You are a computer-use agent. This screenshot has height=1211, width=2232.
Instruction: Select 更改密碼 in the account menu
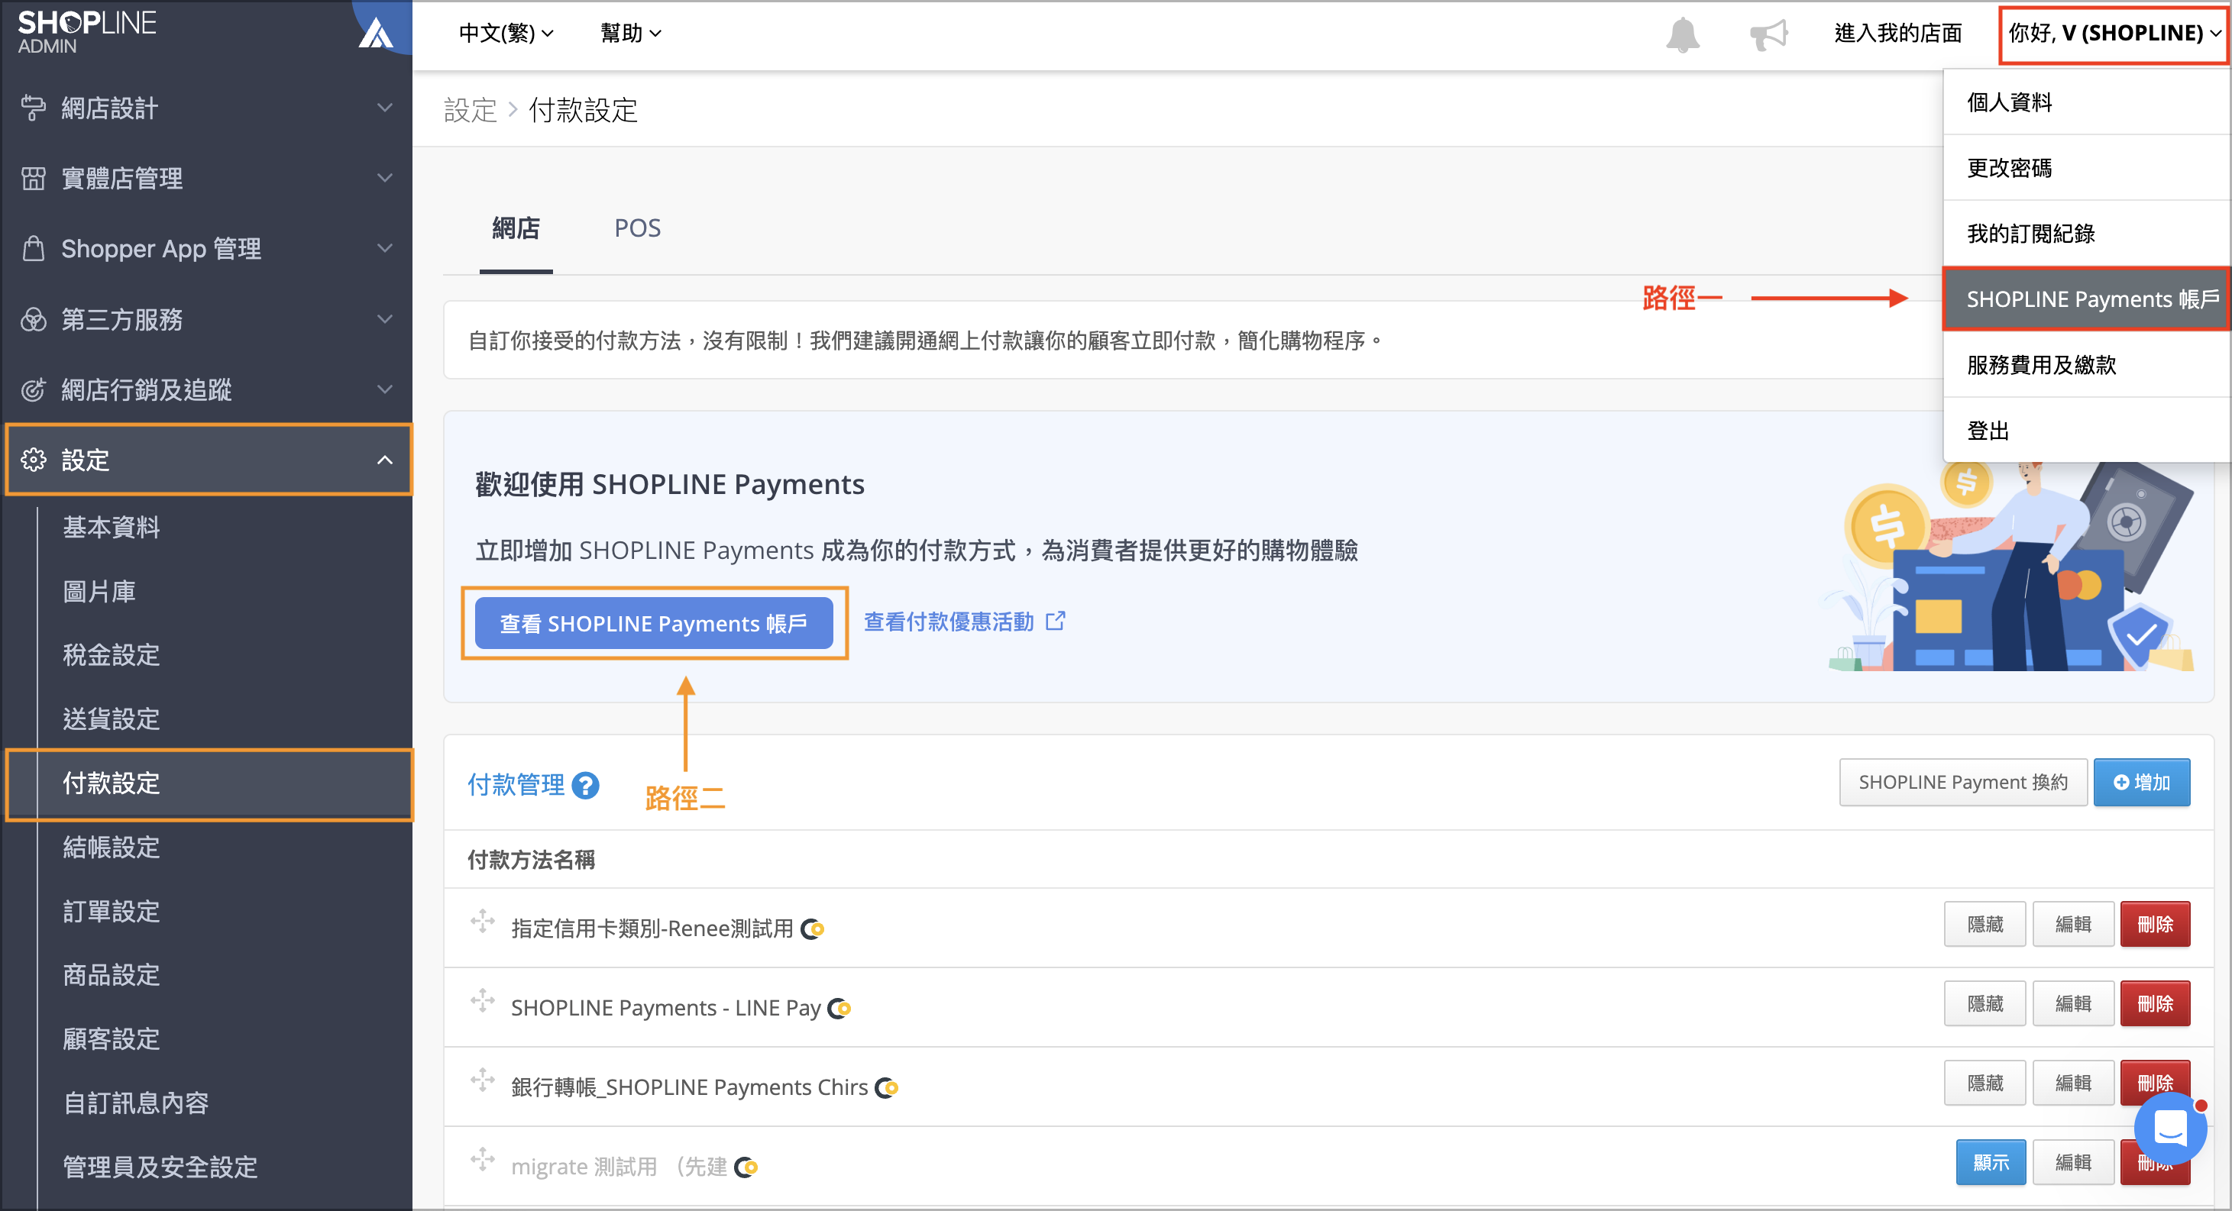click(2086, 168)
